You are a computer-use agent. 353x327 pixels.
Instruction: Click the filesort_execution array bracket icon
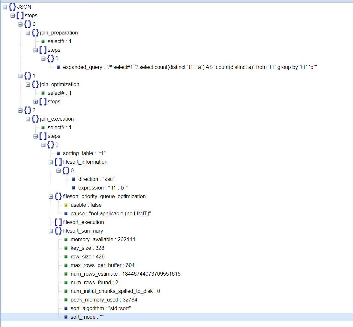click(x=58, y=222)
